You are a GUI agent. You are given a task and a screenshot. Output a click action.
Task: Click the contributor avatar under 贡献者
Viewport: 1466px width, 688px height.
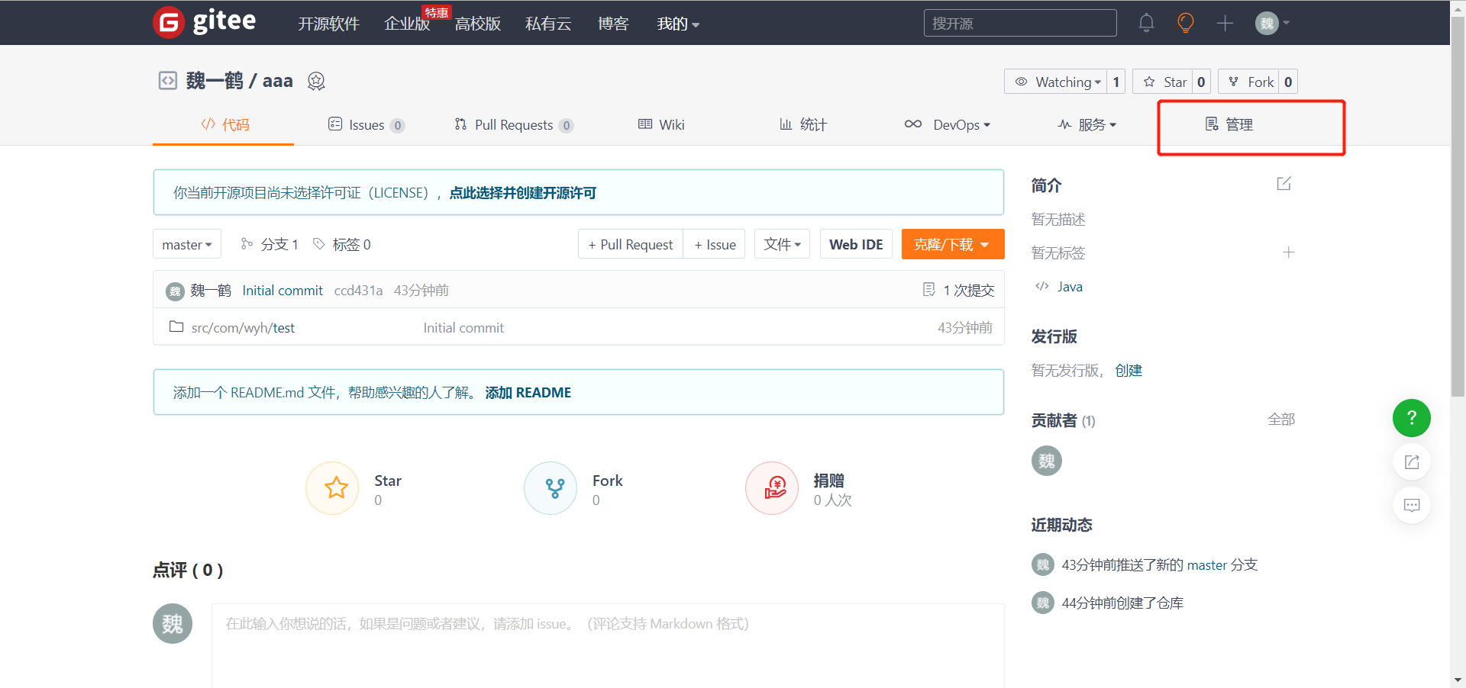coord(1046,461)
